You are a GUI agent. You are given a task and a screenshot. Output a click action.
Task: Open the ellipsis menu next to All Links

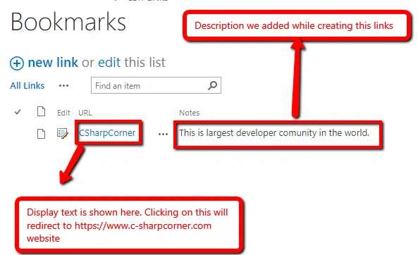tap(63, 86)
